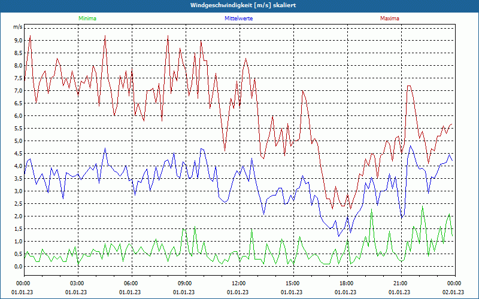Click the m/s unit label on y-axis
Screen dimensions: 479x299
tap(17, 27)
